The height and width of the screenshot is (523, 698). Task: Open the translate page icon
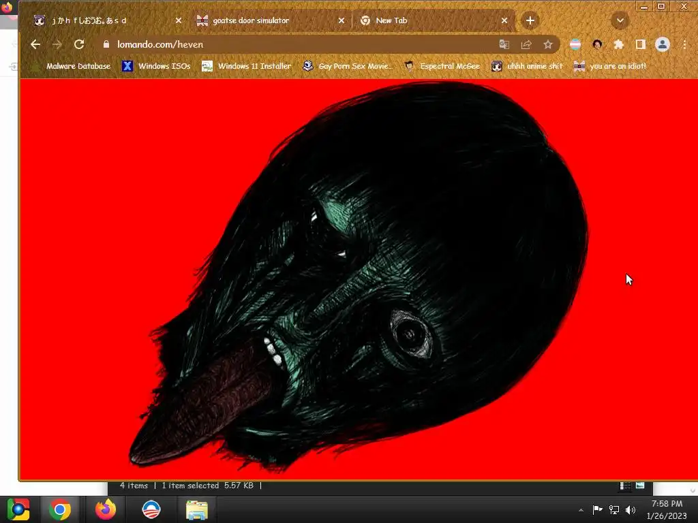(x=504, y=44)
